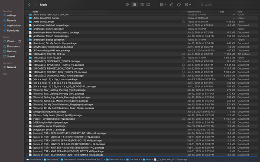
Task: Click cloud icon beside [148DAZED] TIGHTS_SET folder
Action: click(183, 58)
